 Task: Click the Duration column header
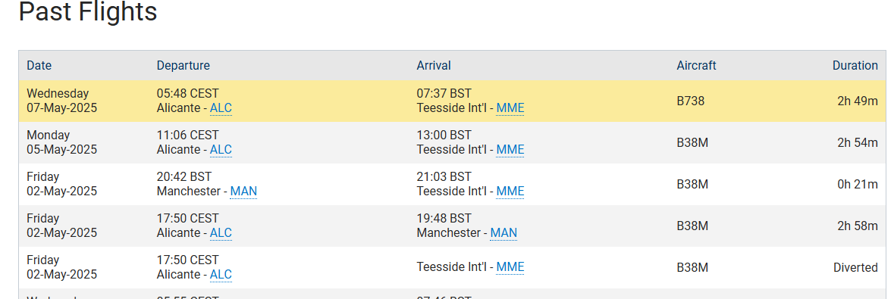tap(855, 66)
